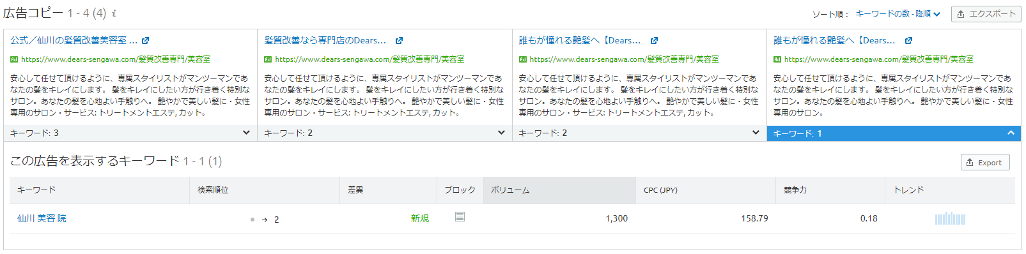
Task: Expand キーワード: 3 section of first ad
Action: 130,133
